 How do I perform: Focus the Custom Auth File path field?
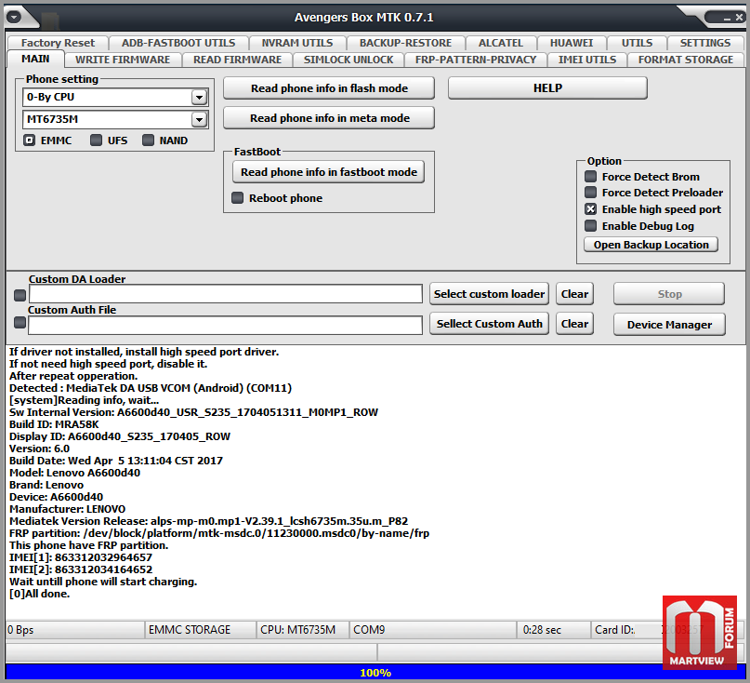[225, 325]
